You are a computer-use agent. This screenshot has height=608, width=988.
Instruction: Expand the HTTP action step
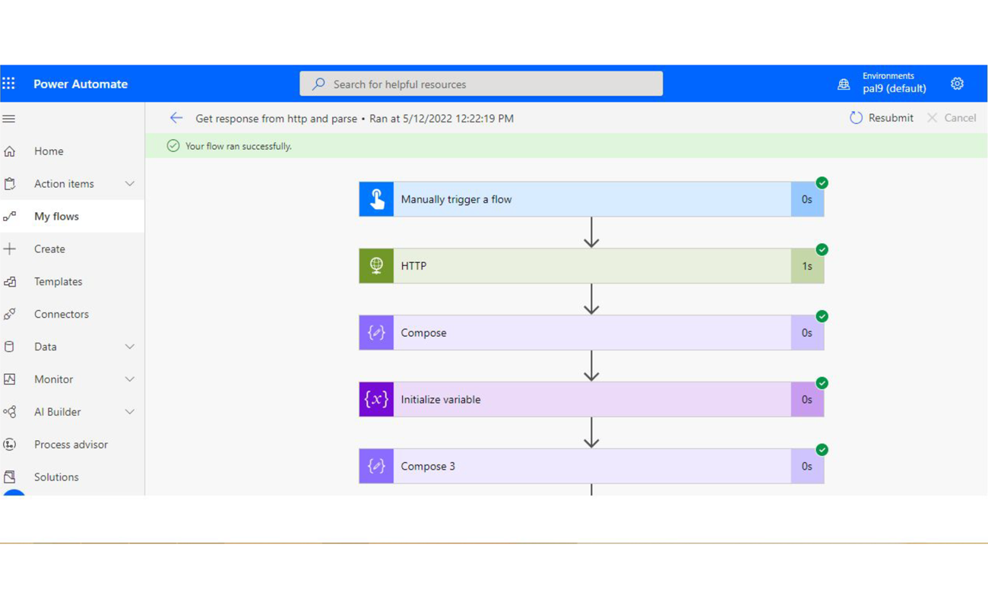[x=591, y=266]
